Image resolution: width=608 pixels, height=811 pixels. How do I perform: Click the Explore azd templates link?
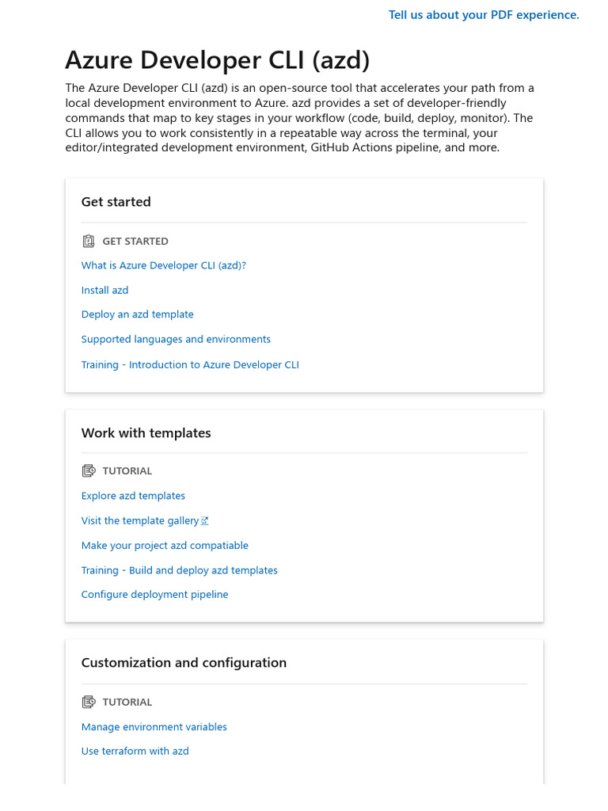tap(133, 496)
